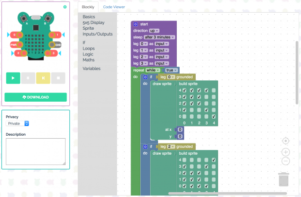Toggle the bottom-right checkbox in first sprite grid
Screen dimensions: 301x197
[214, 117]
